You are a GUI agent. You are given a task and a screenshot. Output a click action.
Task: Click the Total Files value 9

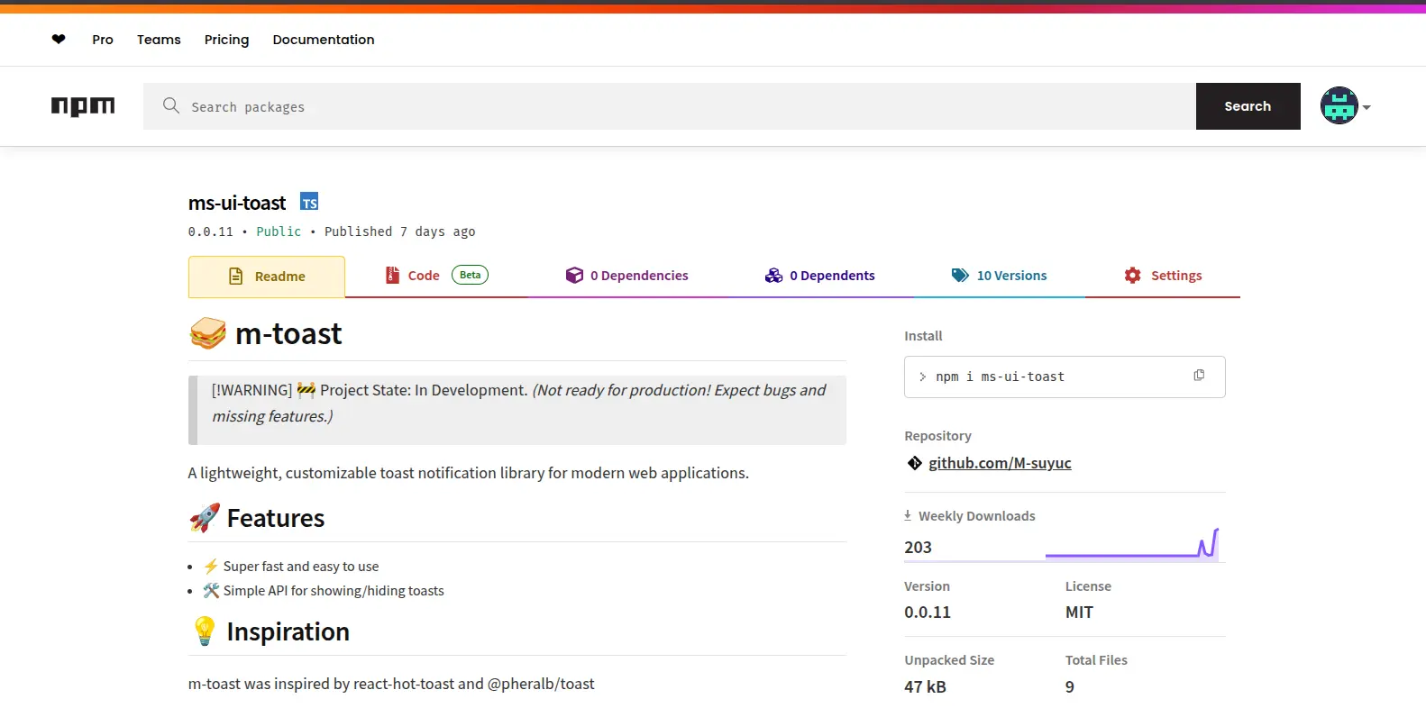[1070, 686]
